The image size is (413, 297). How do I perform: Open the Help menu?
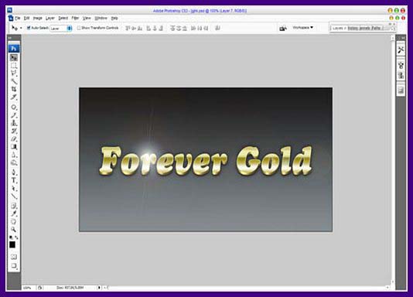(114, 18)
